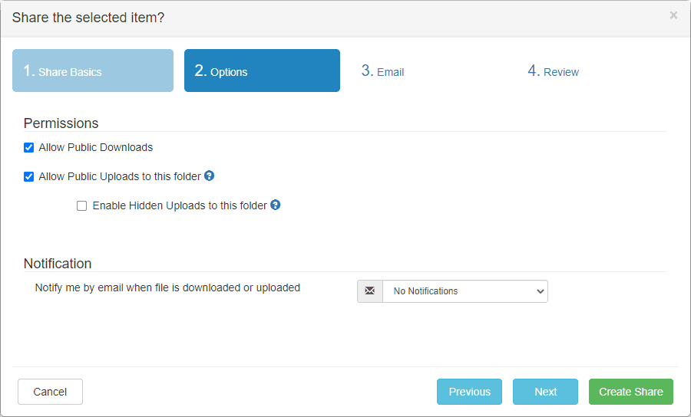The height and width of the screenshot is (417, 691).
Task: Click the Permissions section heading
Action: 61,123
